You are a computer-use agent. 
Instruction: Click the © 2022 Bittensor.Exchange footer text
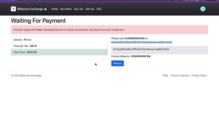point(26,76)
